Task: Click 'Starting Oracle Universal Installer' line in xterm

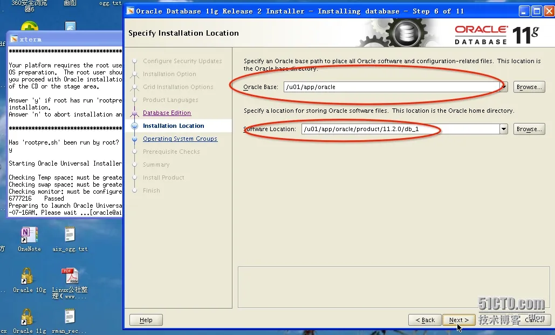Action: (65, 163)
